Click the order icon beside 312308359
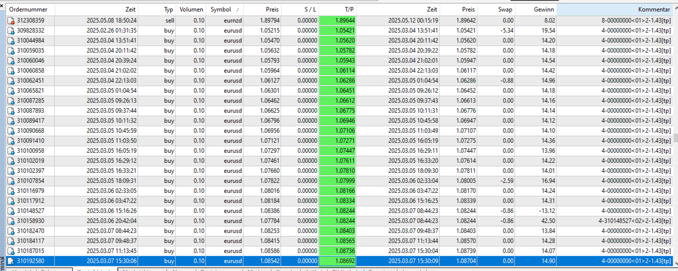678x271 pixels. pyautogui.click(x=11, y=20)
